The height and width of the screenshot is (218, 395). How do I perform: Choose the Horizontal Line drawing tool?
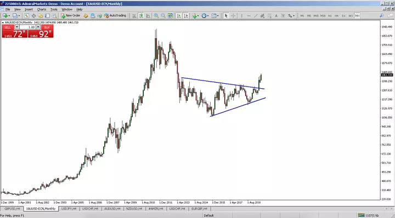coord(249,15)
